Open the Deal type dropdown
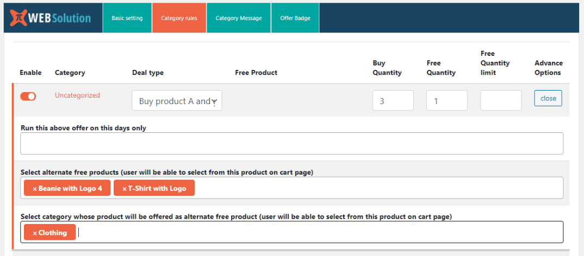Image resolution: width=584 pixels, height=256 pixels. [177, 101]
